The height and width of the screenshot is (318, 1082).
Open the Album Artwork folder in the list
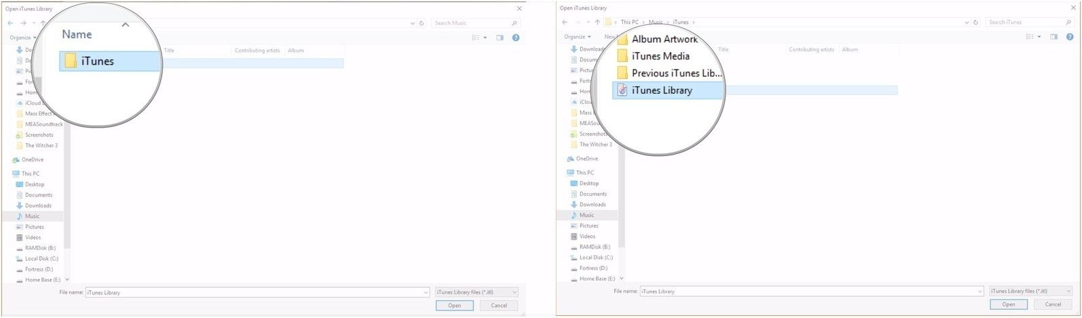(663, 39)
